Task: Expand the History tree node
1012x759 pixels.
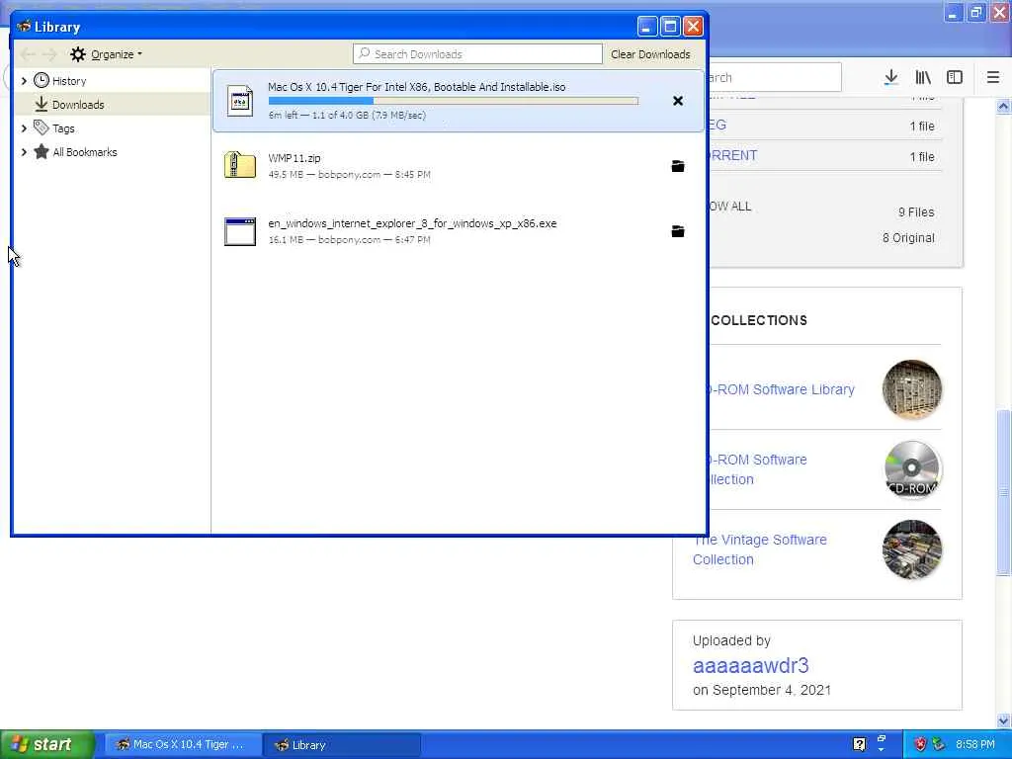Action: [24, 81]
